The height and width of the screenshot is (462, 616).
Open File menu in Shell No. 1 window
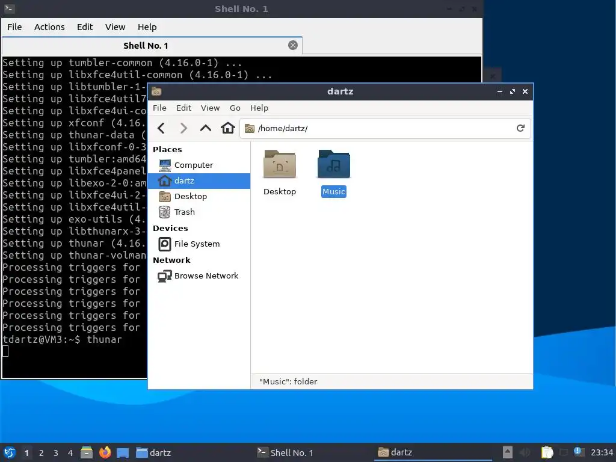14,27
